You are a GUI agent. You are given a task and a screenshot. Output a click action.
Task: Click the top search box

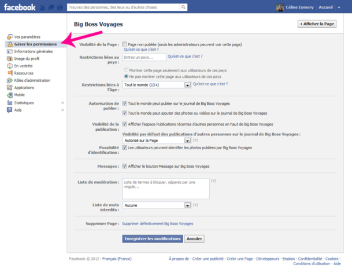124,7
